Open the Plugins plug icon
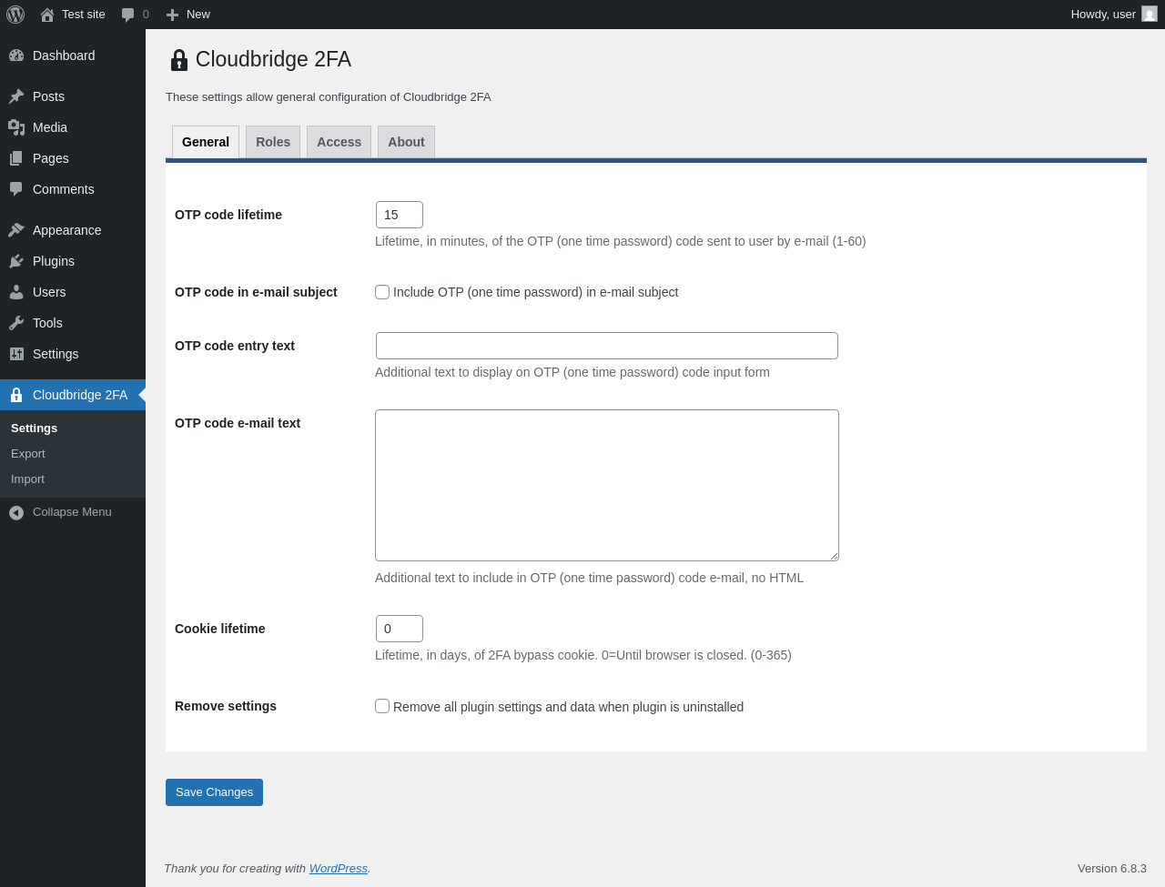 [x=16, y=261]
